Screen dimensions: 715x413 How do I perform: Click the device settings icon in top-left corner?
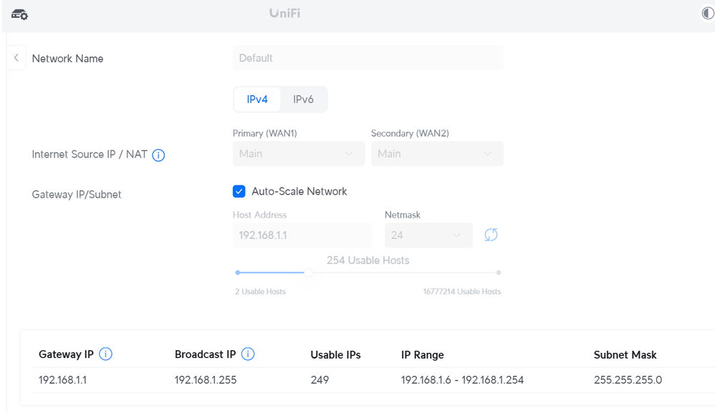[19, 14]
